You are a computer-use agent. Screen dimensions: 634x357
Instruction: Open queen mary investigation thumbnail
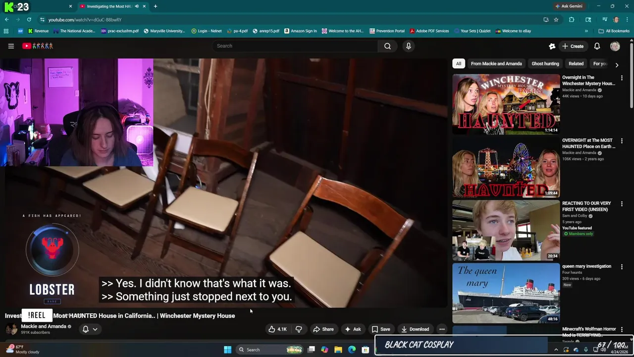coord(506,293)
